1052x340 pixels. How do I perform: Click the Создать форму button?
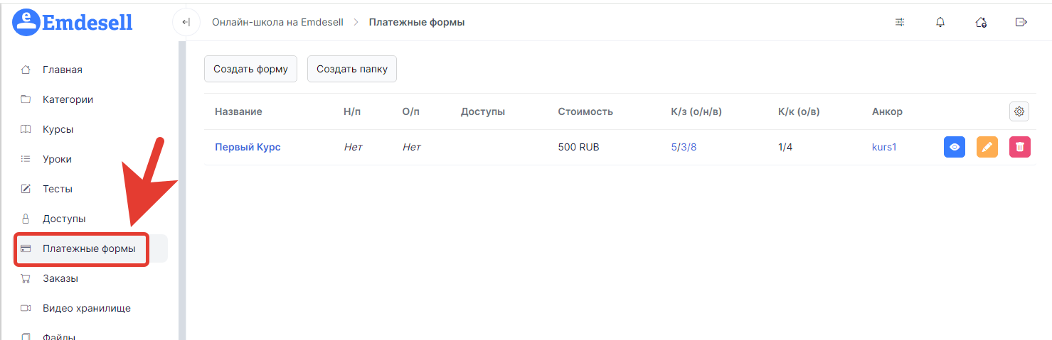pyautogui.click(x=250, y=69)
